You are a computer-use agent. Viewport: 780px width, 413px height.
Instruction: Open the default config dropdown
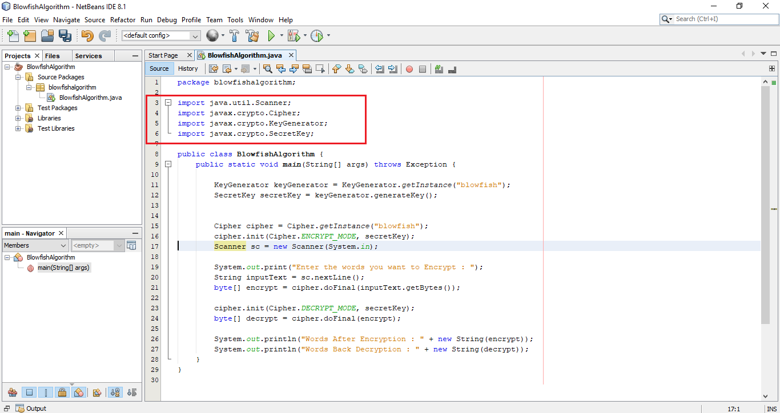(x=194, y=35)
